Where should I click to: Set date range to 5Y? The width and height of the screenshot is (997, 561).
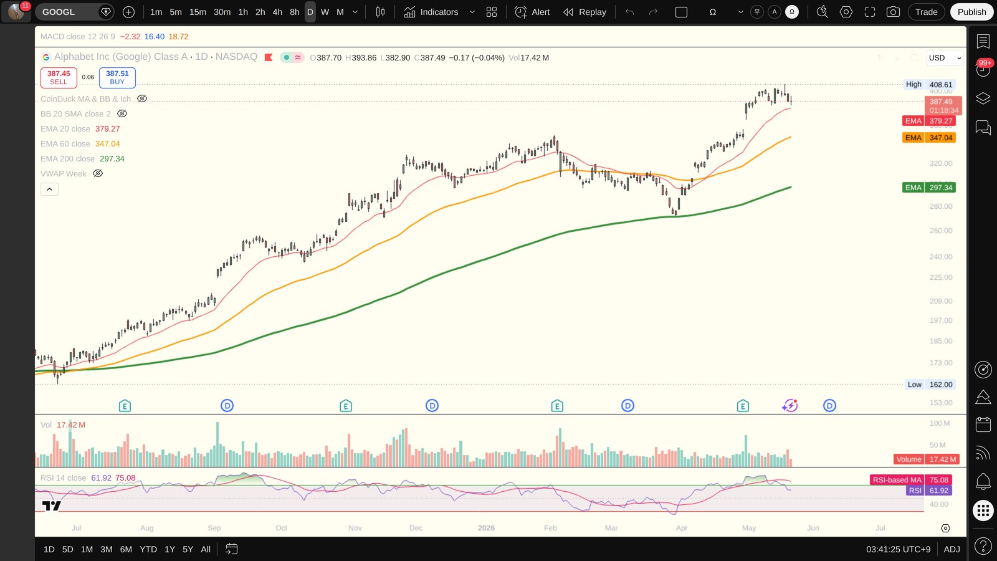tap(188, 549)
